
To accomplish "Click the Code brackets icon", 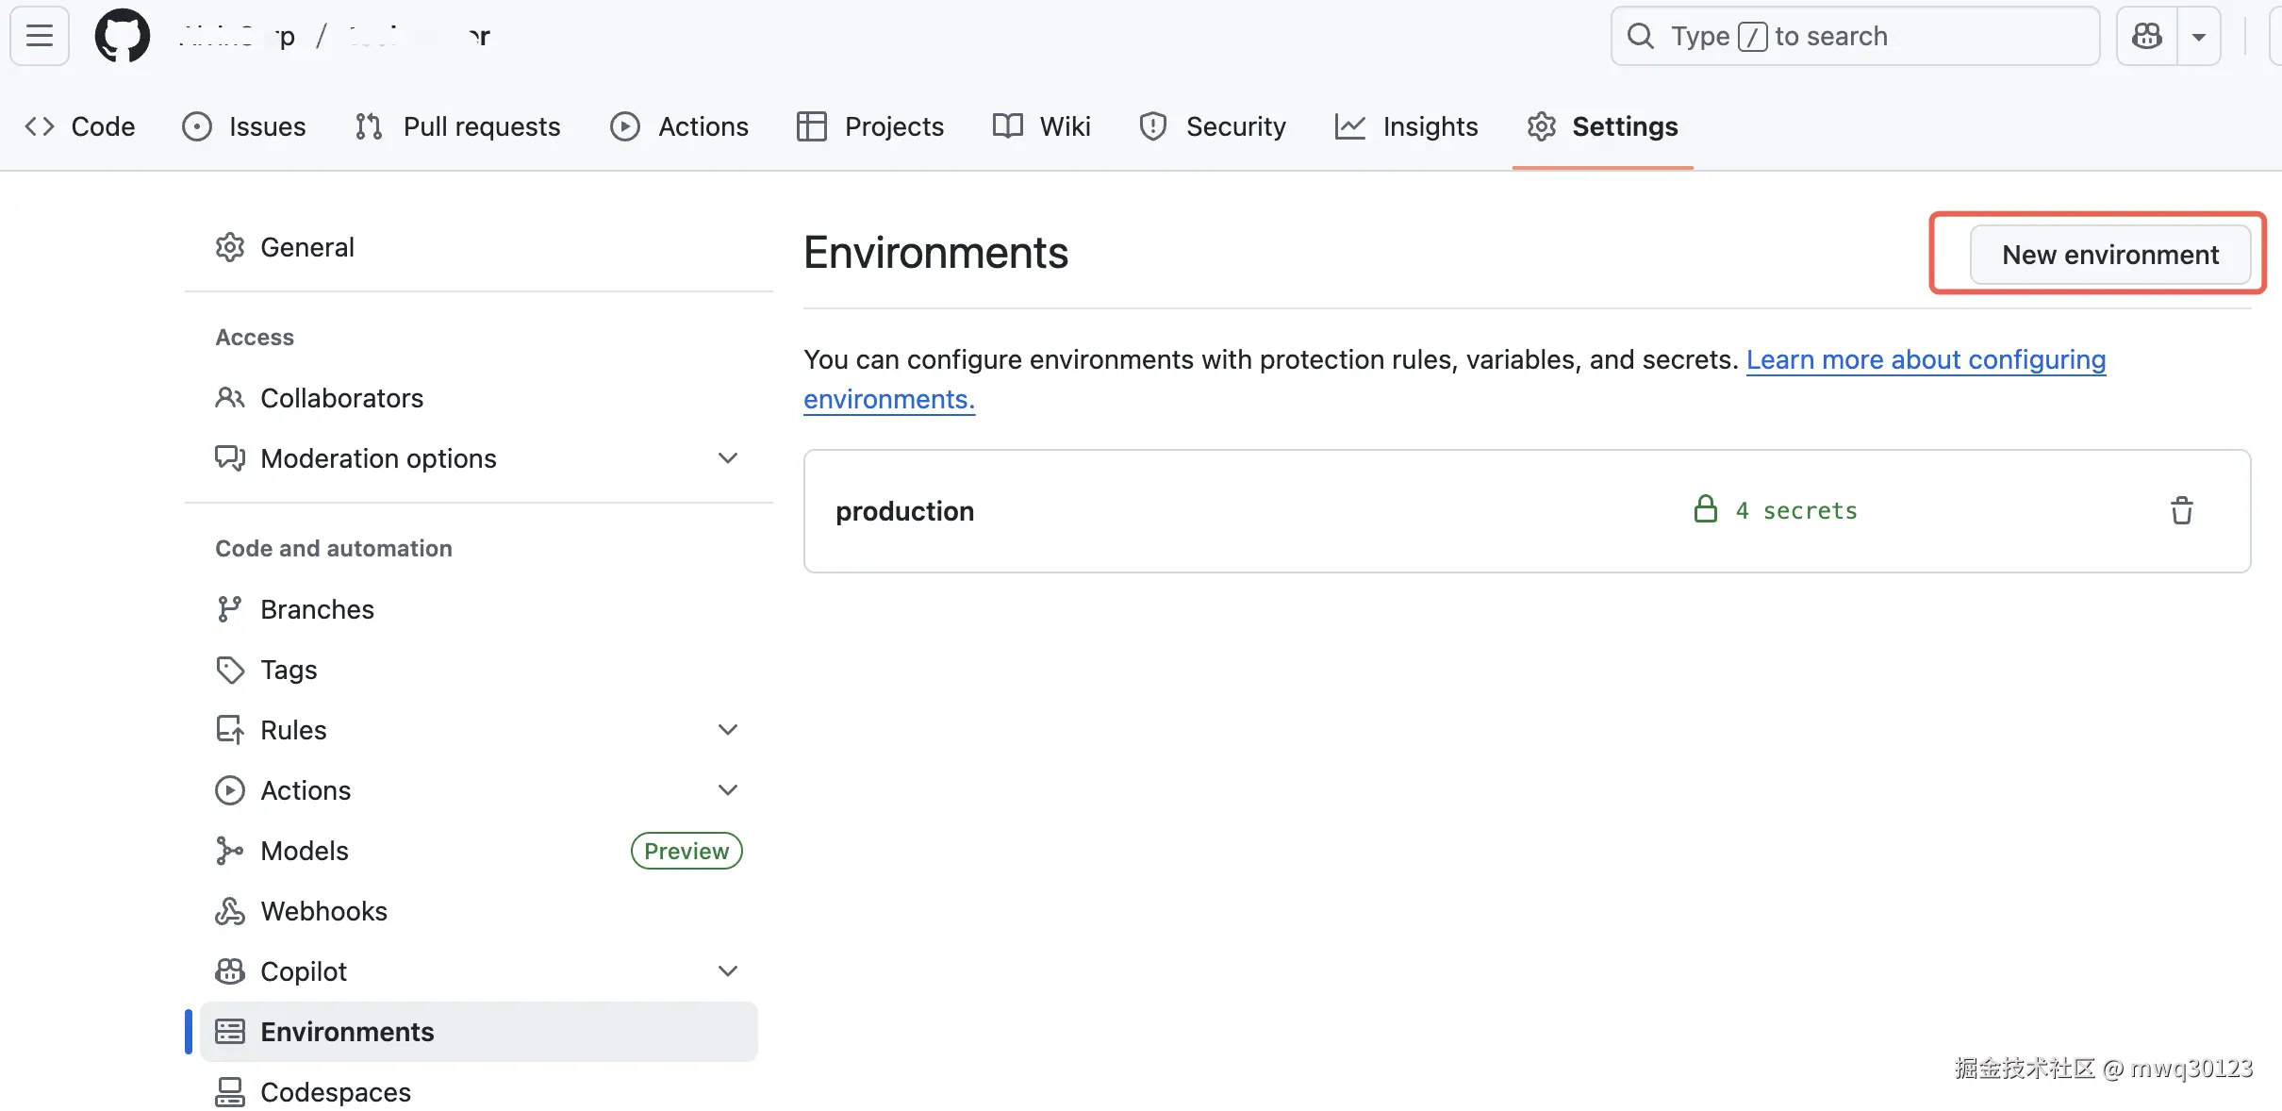I will click(x=40, y=126).
